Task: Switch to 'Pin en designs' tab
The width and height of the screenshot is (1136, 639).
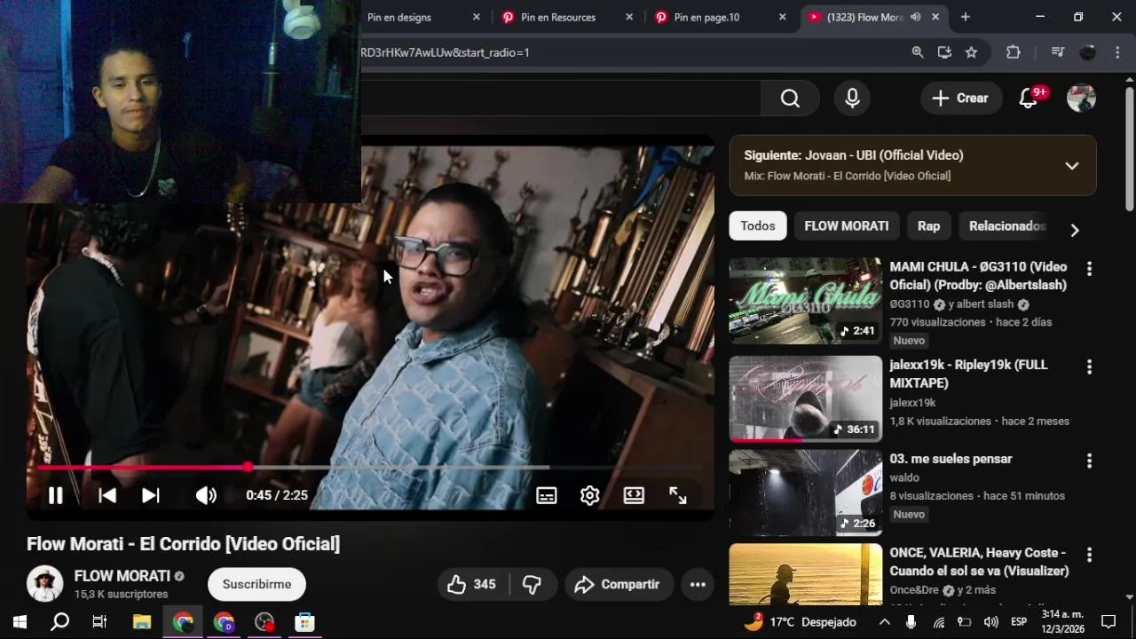Action: click(399, 17)
